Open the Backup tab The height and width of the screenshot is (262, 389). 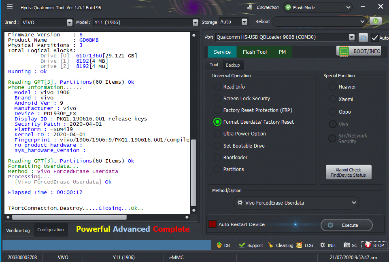click(233, 65)
